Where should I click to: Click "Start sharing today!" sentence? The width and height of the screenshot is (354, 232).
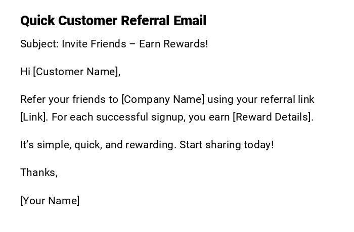(x=227, y=145)
